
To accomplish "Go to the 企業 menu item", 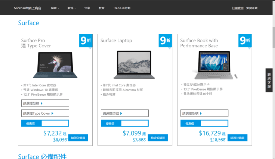I will point(87,8).
